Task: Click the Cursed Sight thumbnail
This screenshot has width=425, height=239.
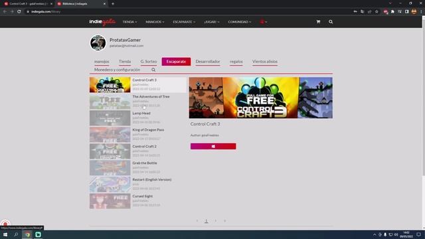Action: pyautogui.click(x=110, y=200)
